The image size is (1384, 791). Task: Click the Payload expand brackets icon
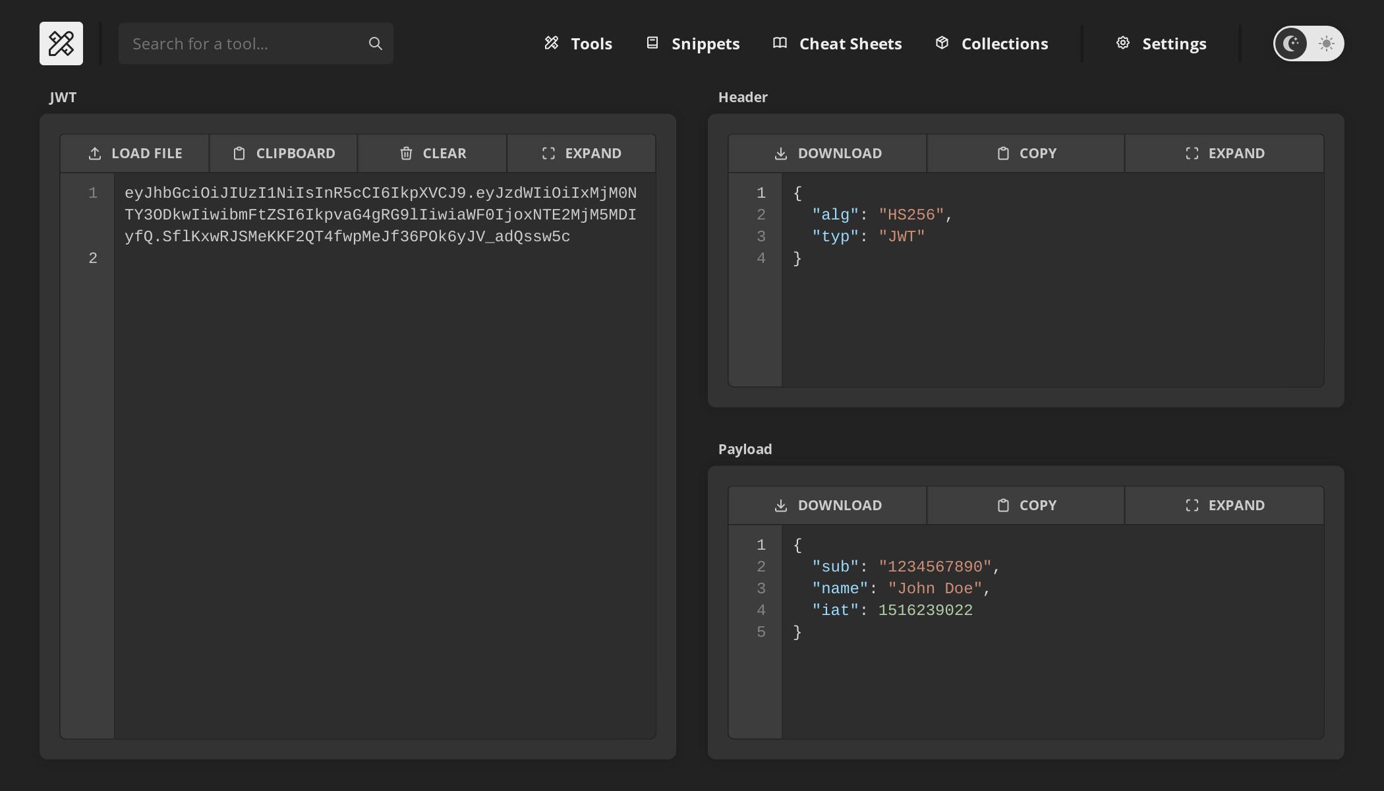[1192, 506]
